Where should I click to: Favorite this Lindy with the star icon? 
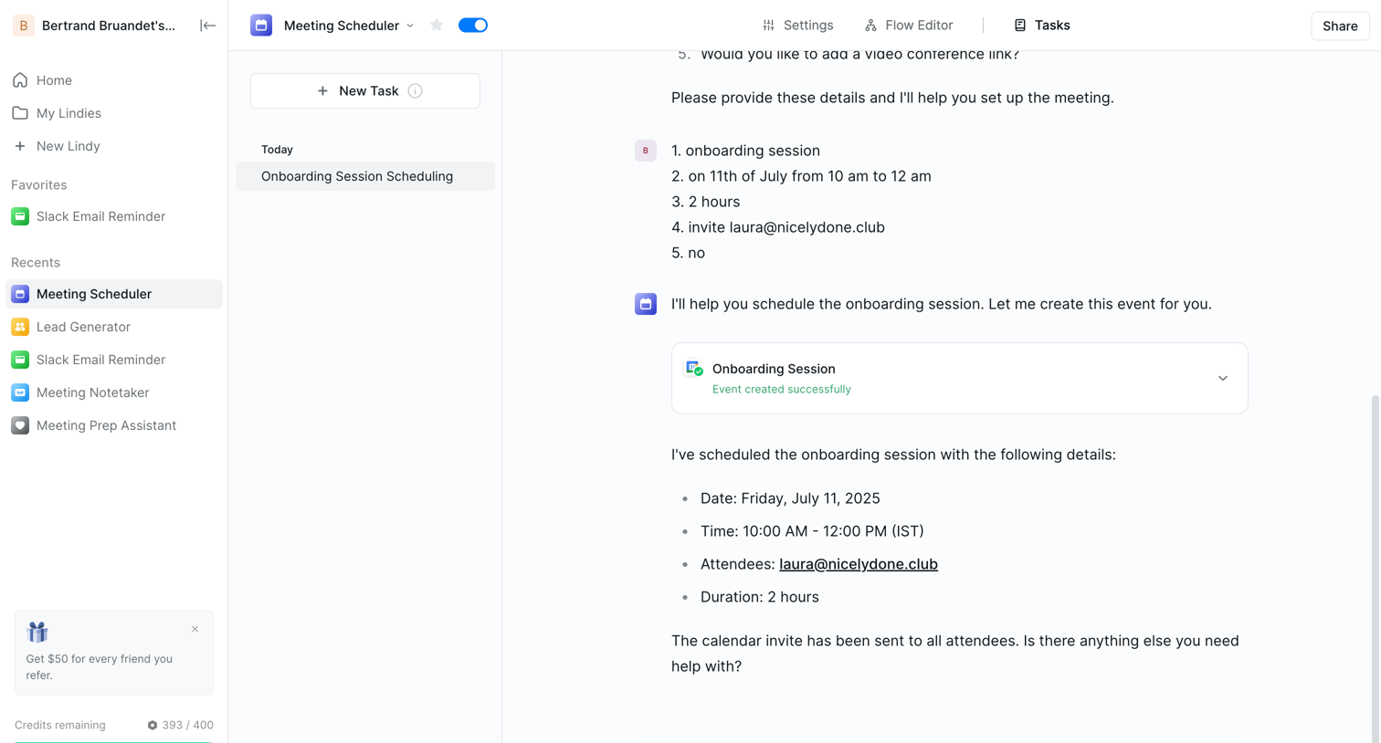(437, 26)
